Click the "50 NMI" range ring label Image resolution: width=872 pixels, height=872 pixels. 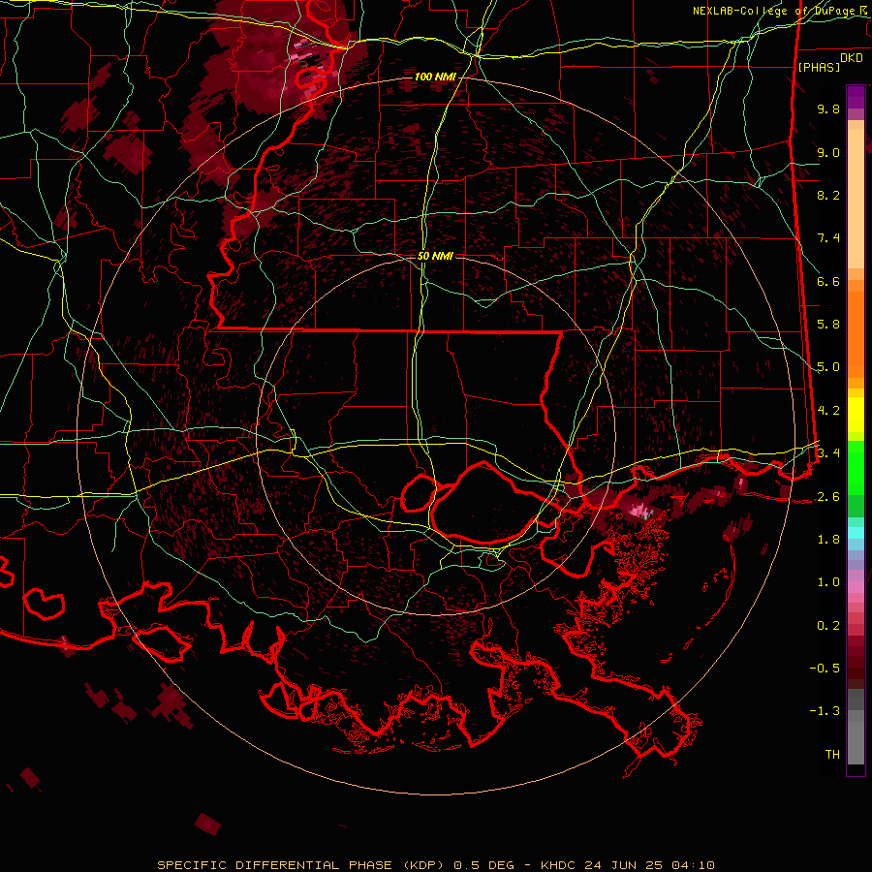[x=435, y=256]
